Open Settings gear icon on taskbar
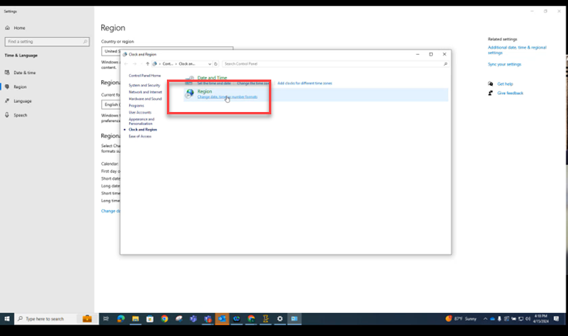The height and width of the screenshot is (336, 568). tap(280, 318)
